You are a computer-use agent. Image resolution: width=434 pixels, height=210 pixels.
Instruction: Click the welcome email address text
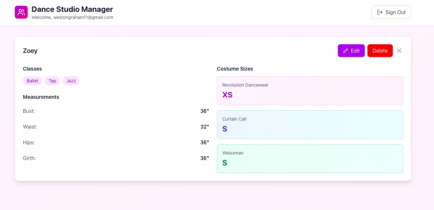click(83, 18)
